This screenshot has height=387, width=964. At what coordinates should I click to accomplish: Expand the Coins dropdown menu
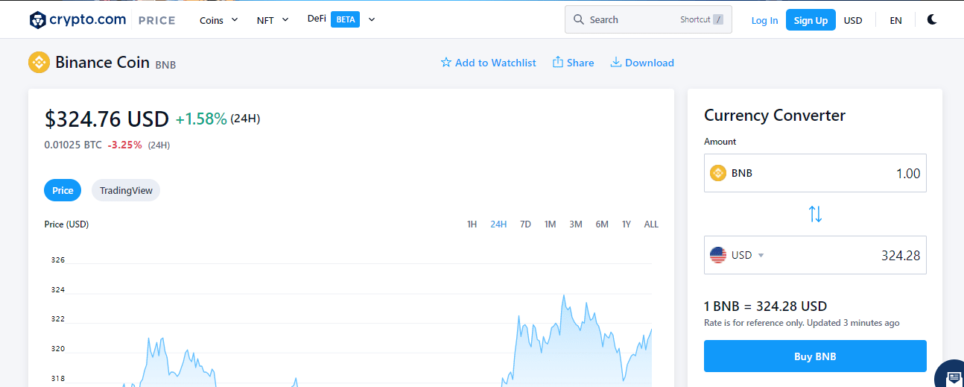coord(219,20)
